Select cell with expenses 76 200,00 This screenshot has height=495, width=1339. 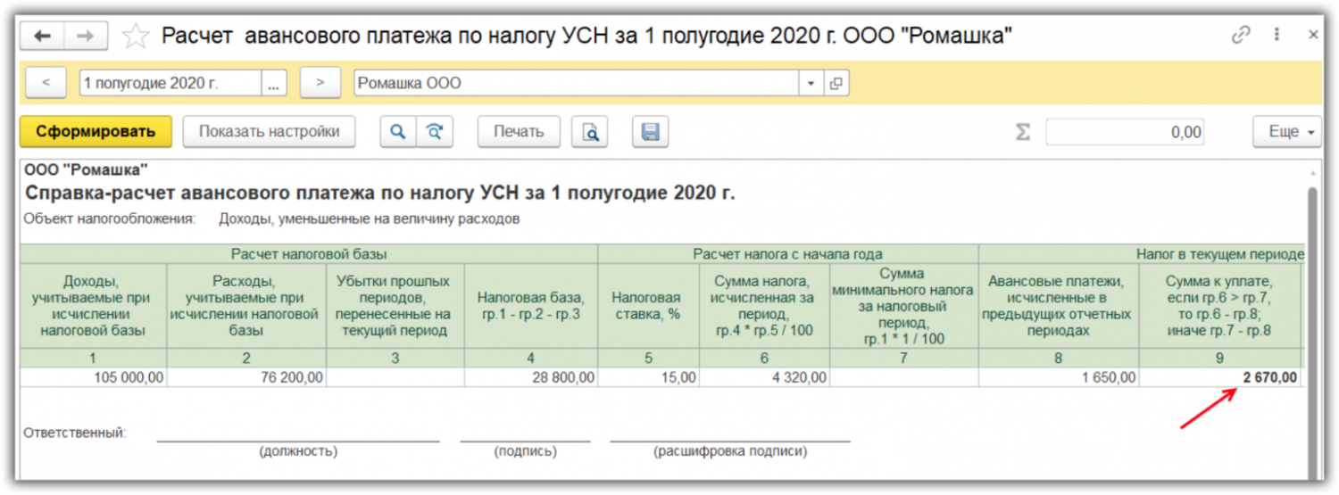pos(246,377)
